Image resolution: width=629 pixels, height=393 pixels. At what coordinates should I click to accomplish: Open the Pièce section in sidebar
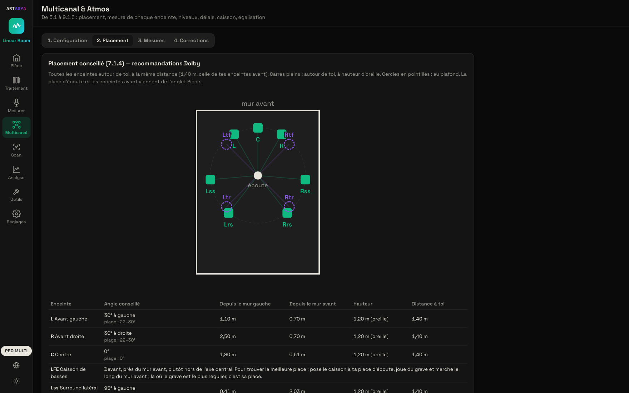(16, 61)
